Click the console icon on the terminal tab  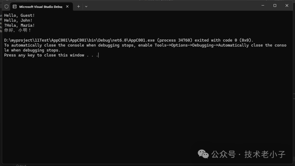15,7
